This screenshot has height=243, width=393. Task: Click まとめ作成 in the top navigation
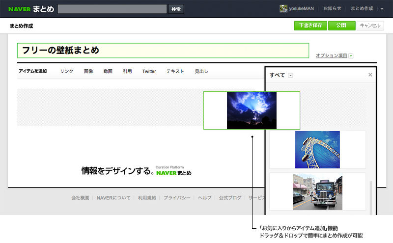(362, 8)
